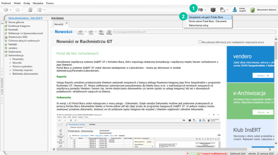Image resolution: width=278 pixels, height=155 pixels.
Task: Open Kartoteki module in sidebar
Action: point(13,30)
